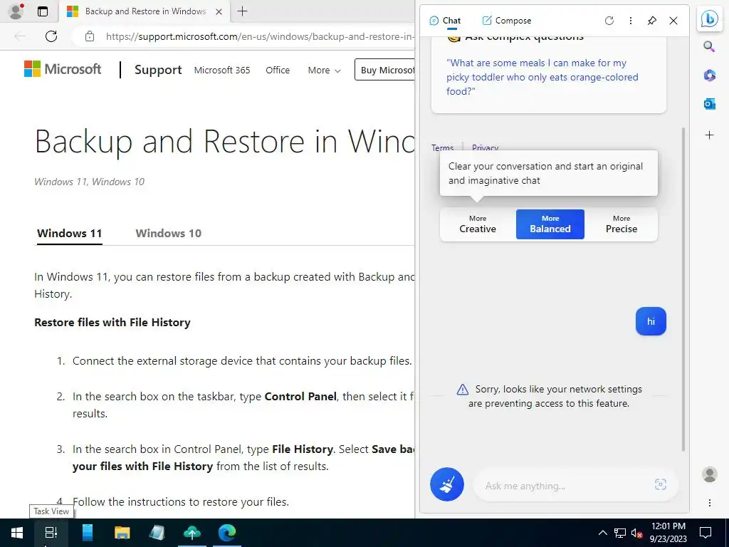Switch to the Compose tab

506,21
